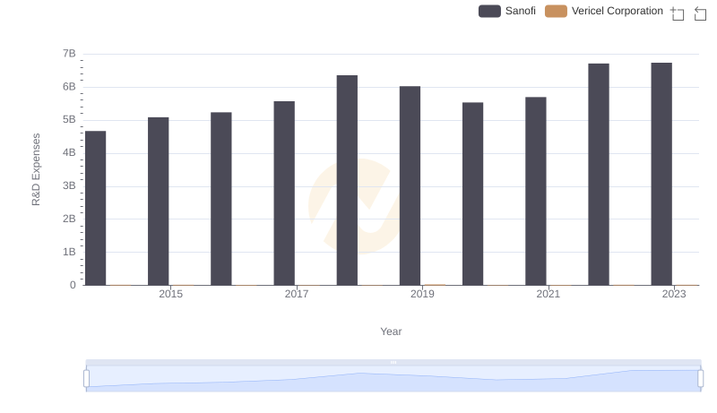Click the Sanofi bar for 2020

click(x=473, y=194)
